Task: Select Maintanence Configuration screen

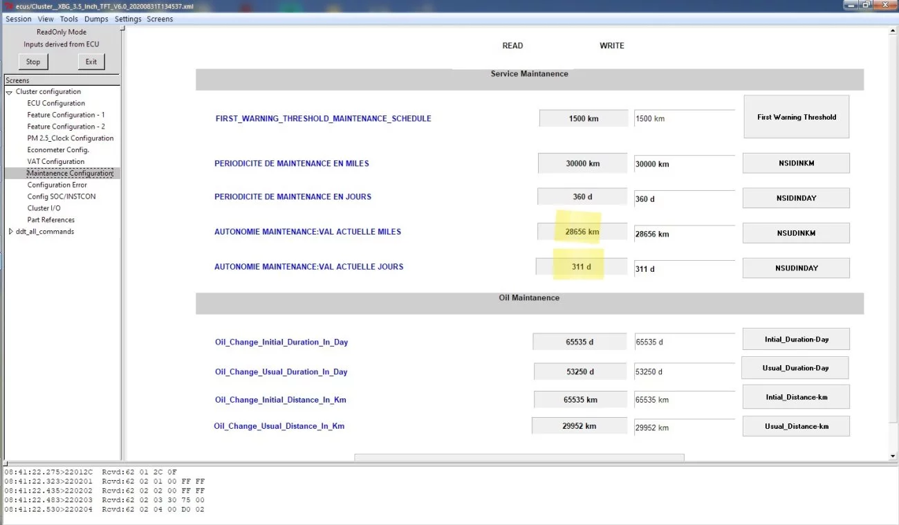Action: [70, 174]
